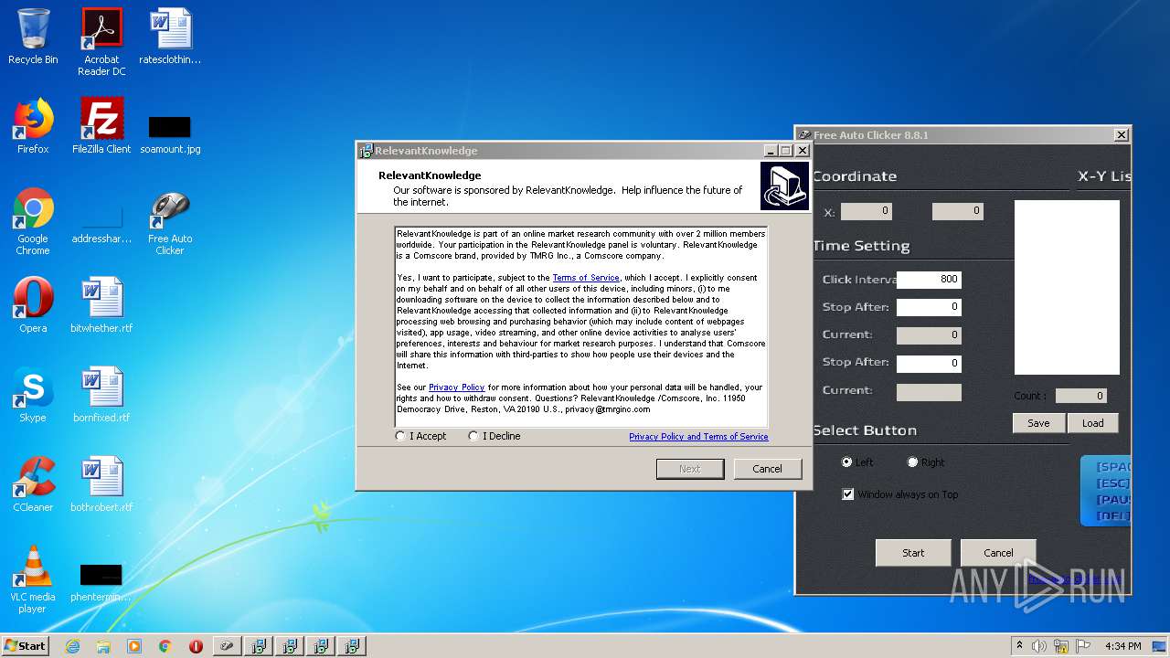The height and width of the screenshot is (658, 1170).
Task: Click the Y coordinate field beside X
Action: point(958,211)
